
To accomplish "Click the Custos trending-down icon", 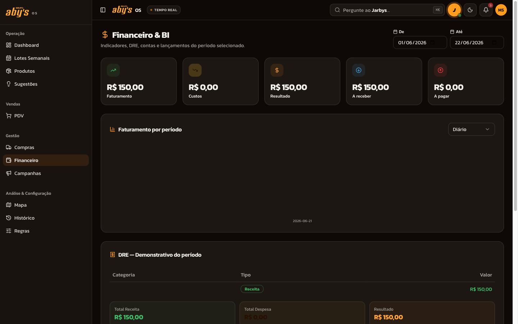I will coord(195,70).
